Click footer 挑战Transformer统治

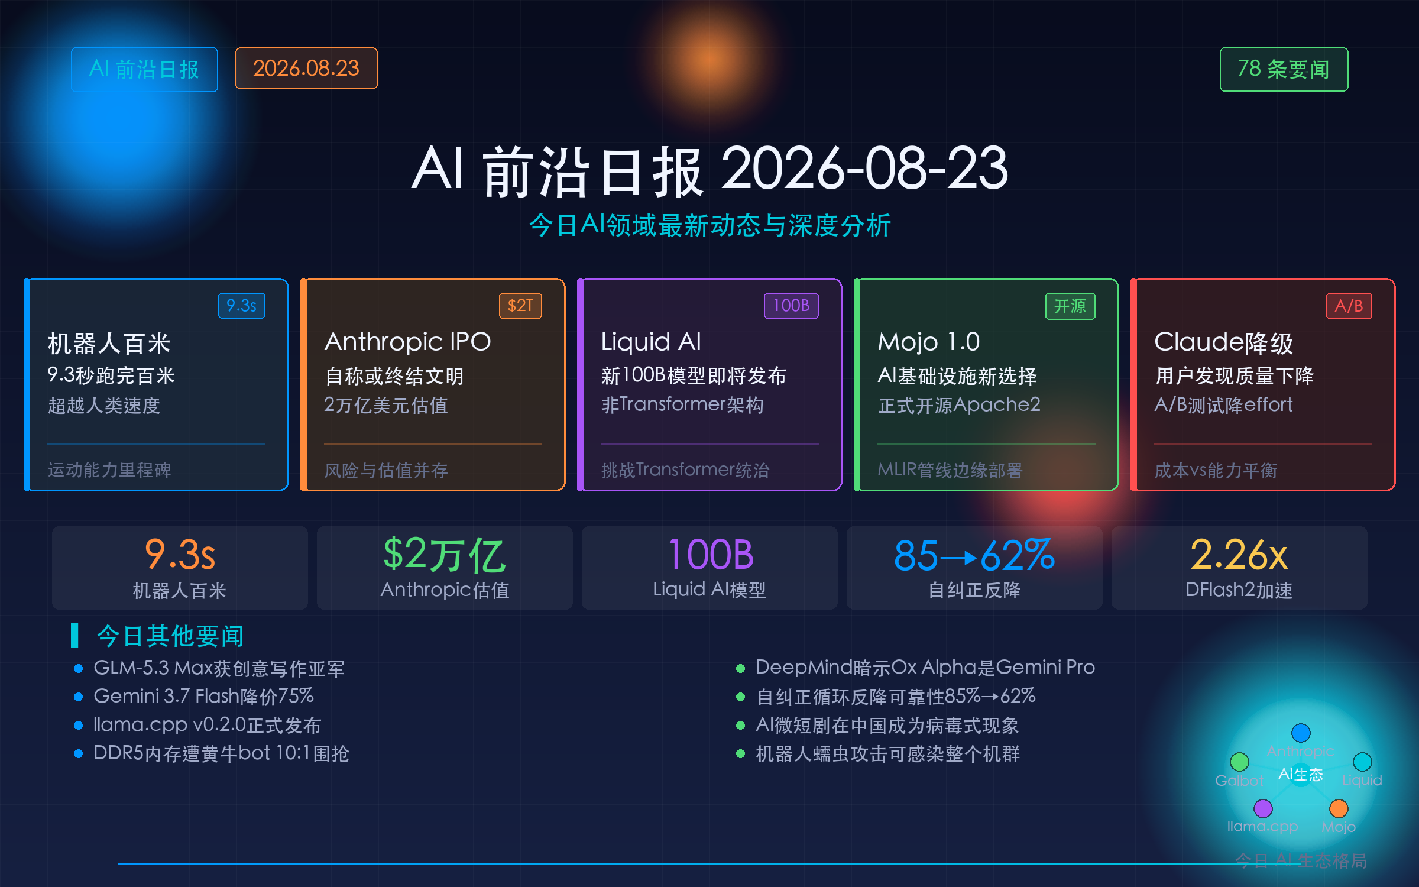tap(685, 470)
